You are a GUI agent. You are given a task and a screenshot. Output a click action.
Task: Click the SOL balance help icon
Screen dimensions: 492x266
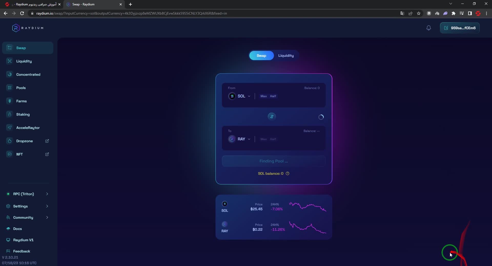click(288, 173)
